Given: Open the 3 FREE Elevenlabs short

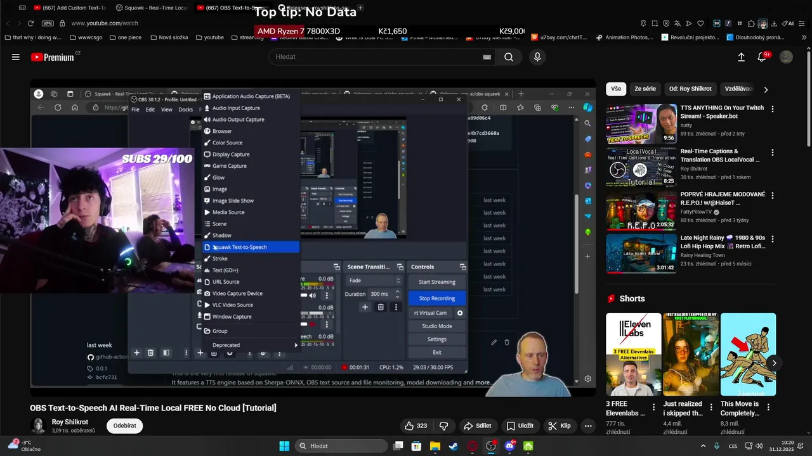Looking at the screenshot, I should pos(634,354).
